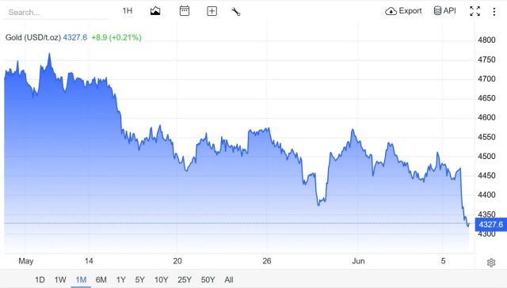This screenshot has height=288, width=507.
Task: Open chart settings gear icon
Action: (491, 263)
